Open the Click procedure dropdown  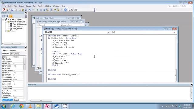(175, 32)
